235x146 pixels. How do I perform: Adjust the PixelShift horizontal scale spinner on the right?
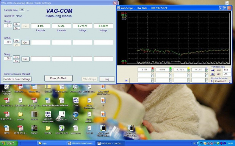230,81
